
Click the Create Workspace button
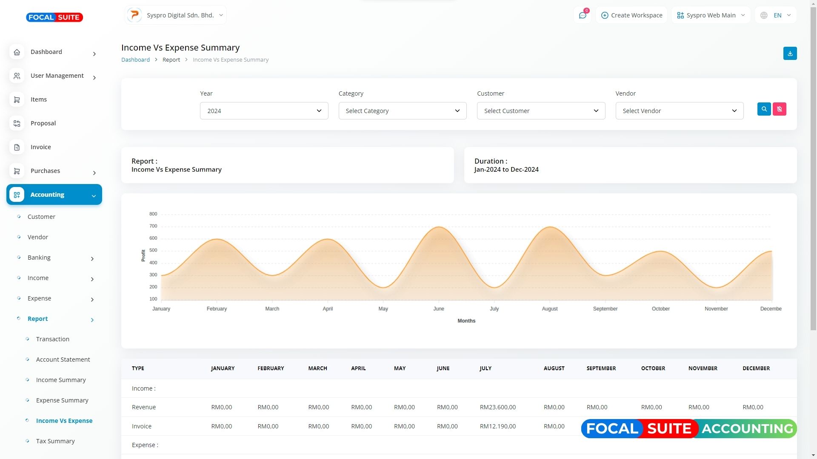click(x=631, y=15)
